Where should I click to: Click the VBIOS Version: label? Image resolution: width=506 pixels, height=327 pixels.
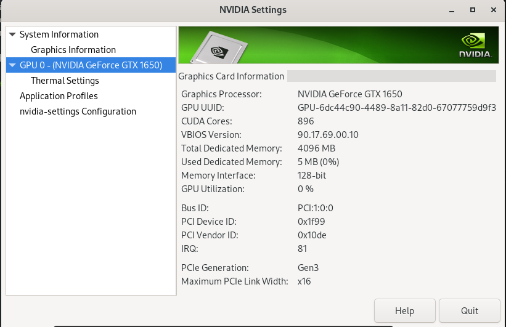[x=211, y=135]
